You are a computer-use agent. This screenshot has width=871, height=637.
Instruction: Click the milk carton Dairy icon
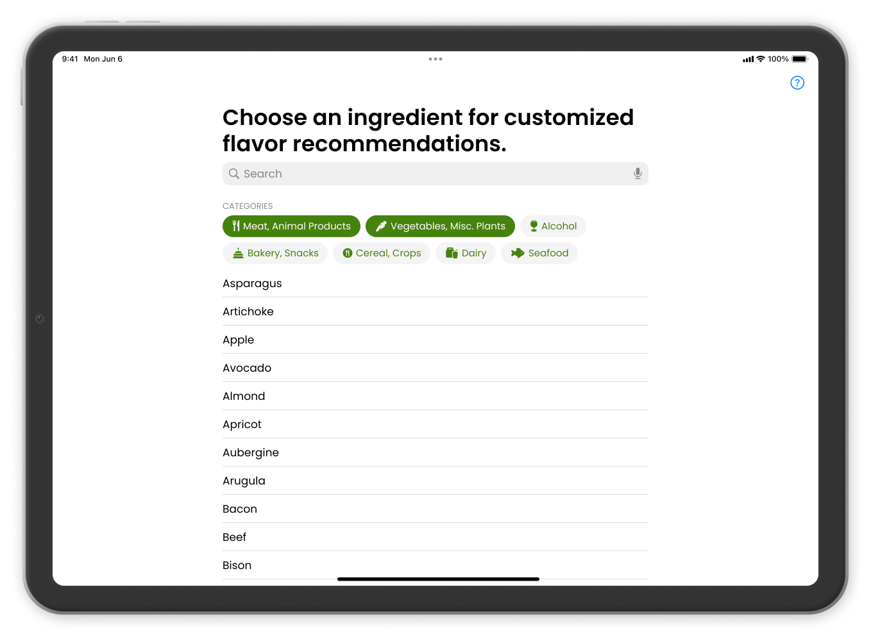point(452,253)
